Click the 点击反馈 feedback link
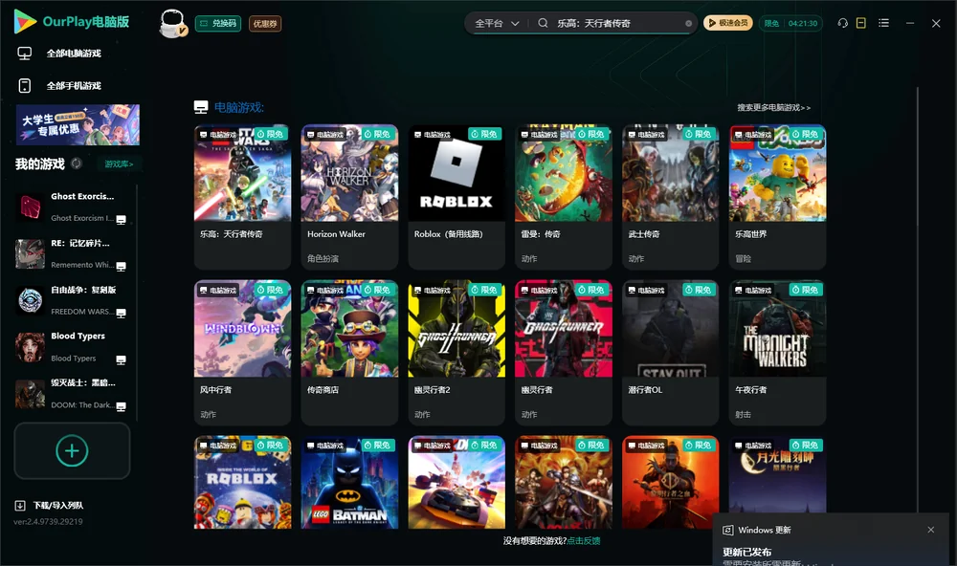 [584, 541]
